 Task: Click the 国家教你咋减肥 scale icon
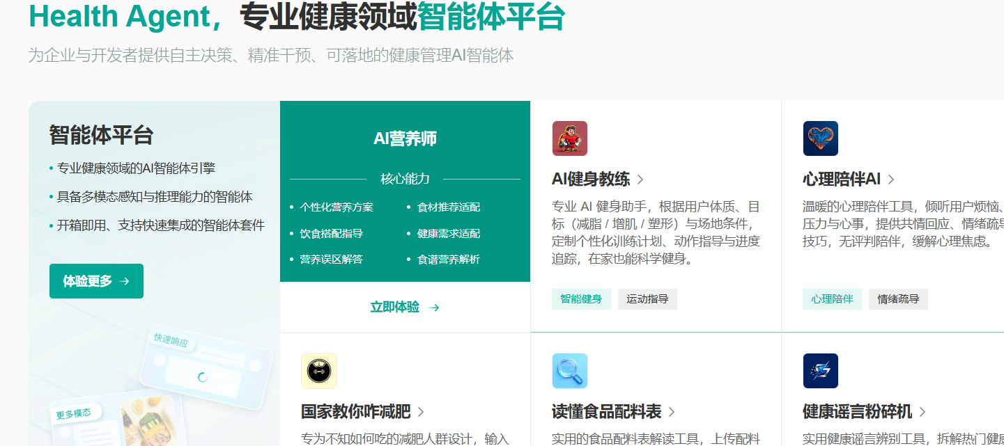click(319, 371)
